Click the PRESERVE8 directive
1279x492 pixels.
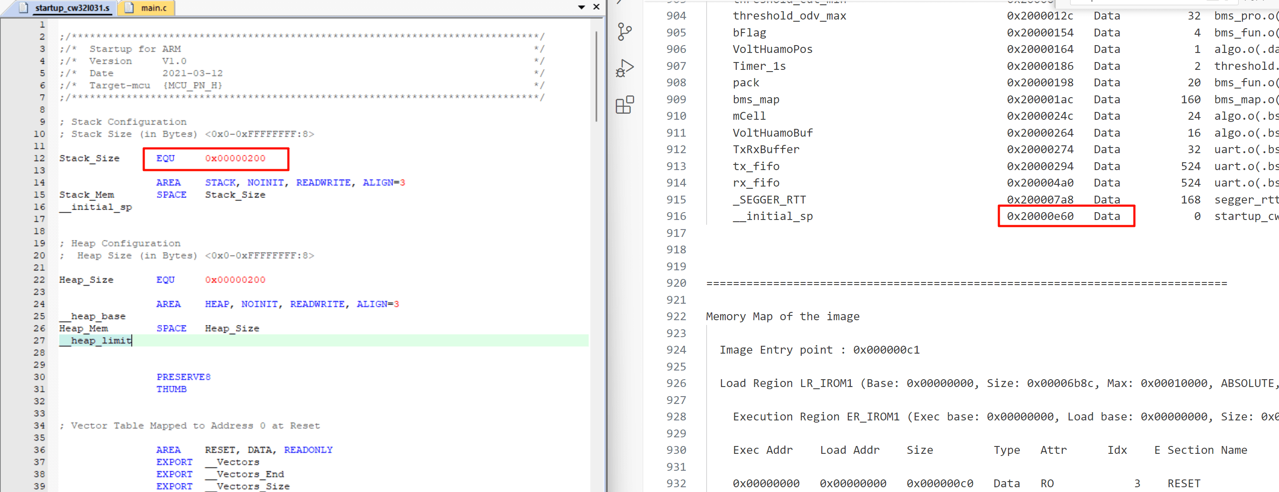(183, 377)
